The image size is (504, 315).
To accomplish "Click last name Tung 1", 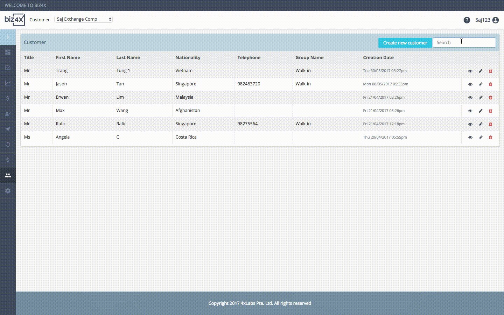I will tap(123, 70).
